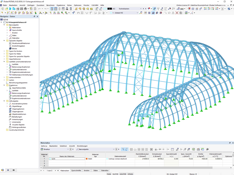Image resolution: width=234 pixels, height=175 pixels.
Task: Click the Navigator Data tab icon at bottom
Action: (3, 170)
